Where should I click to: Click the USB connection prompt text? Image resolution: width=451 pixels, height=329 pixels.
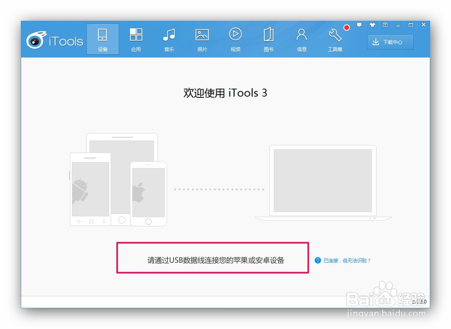(216, 260)
